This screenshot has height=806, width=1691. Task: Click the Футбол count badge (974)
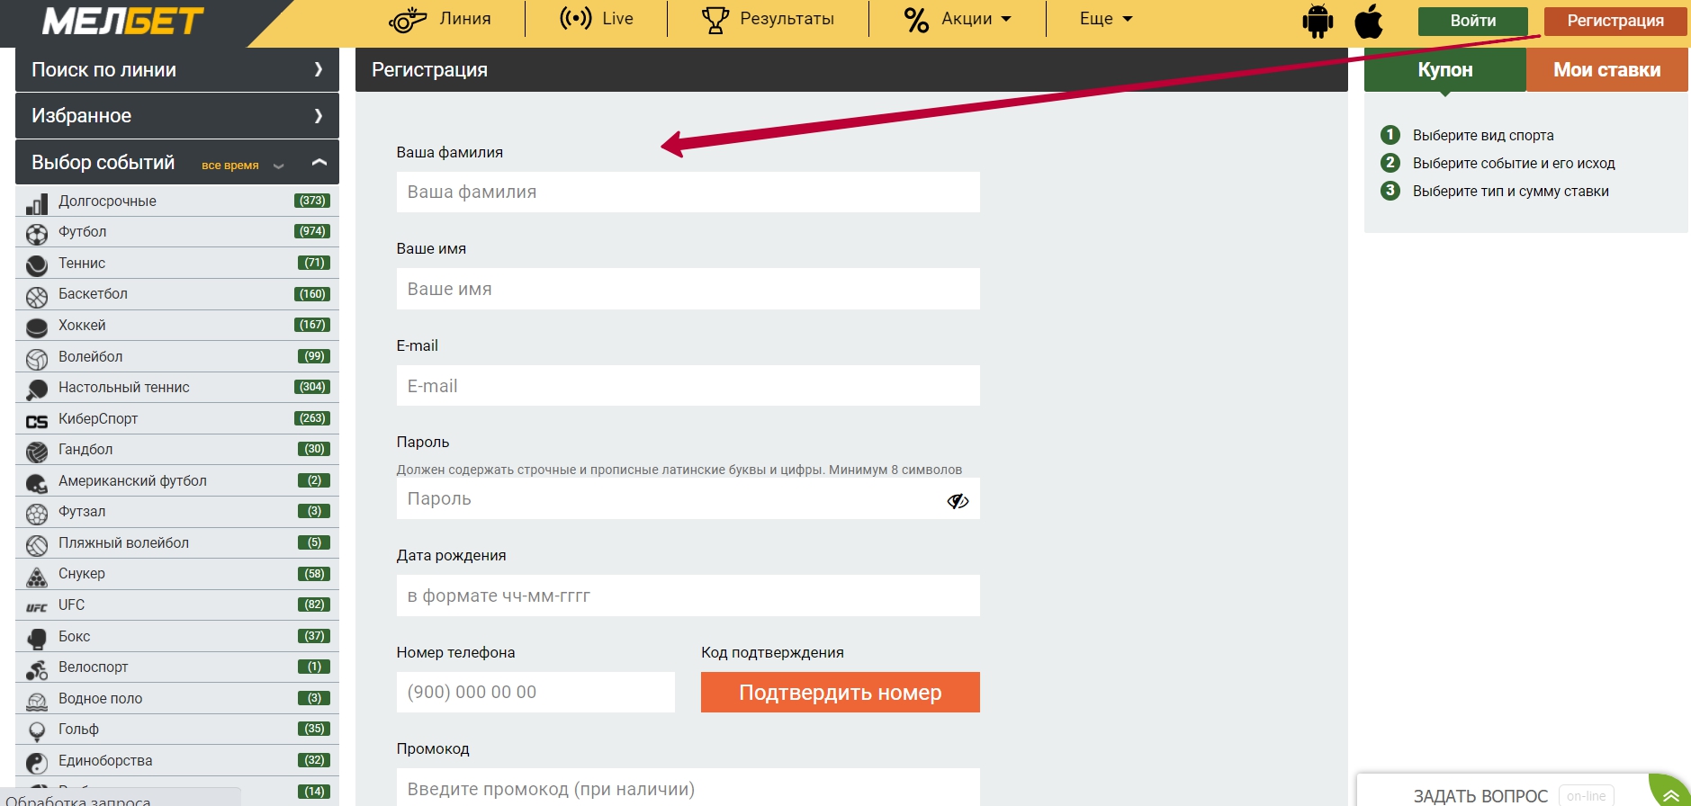click(312, 231)
